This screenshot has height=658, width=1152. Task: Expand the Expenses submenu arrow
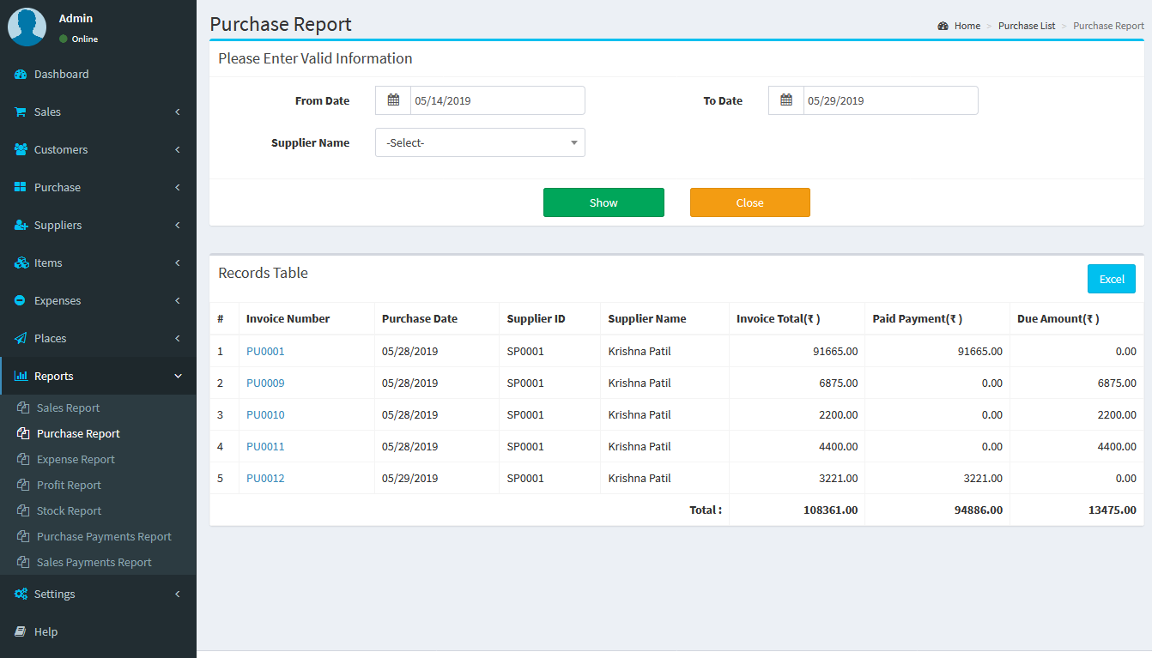click(x=178, y=301)
